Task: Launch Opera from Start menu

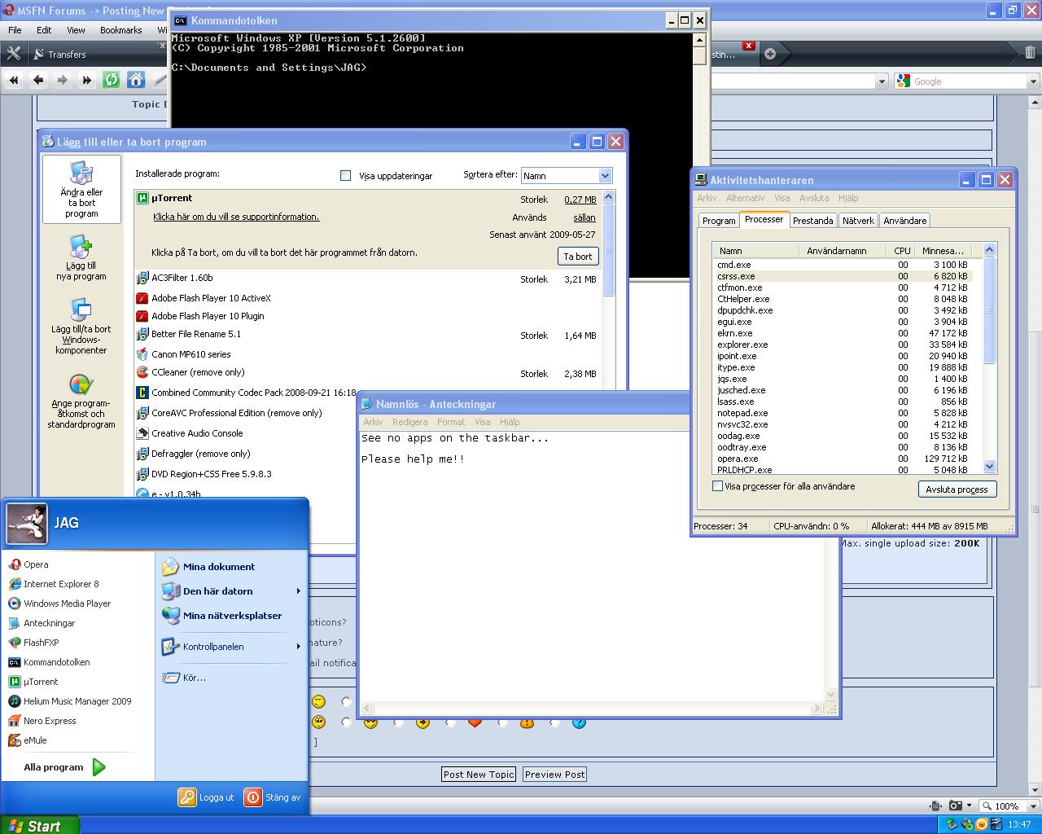Action: tap(28, 564)
